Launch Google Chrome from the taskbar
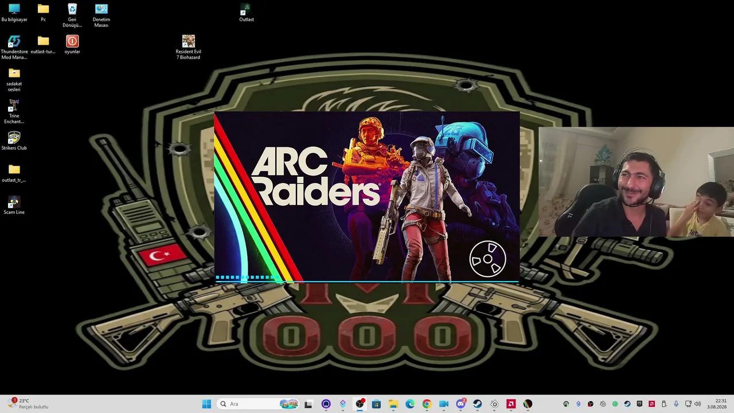Screen dimensions: 734x413 (x=427, y=404)
